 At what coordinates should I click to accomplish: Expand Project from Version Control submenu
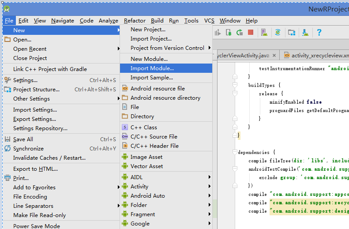[x=167, y=48]
